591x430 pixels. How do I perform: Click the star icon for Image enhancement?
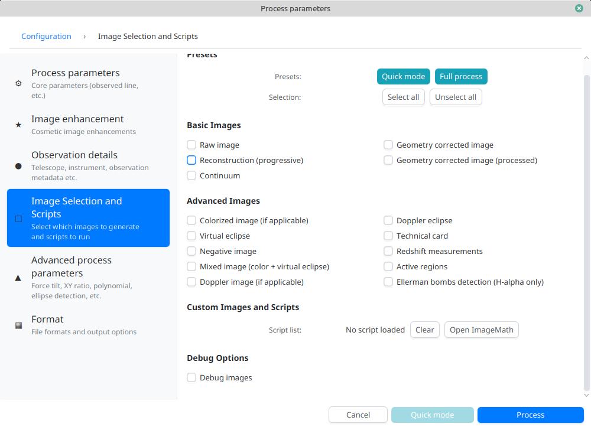[x=18, y=125]
